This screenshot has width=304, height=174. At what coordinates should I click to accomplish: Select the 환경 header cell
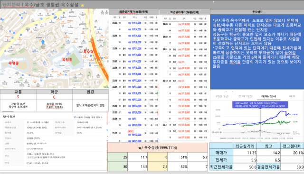[90, 92]
